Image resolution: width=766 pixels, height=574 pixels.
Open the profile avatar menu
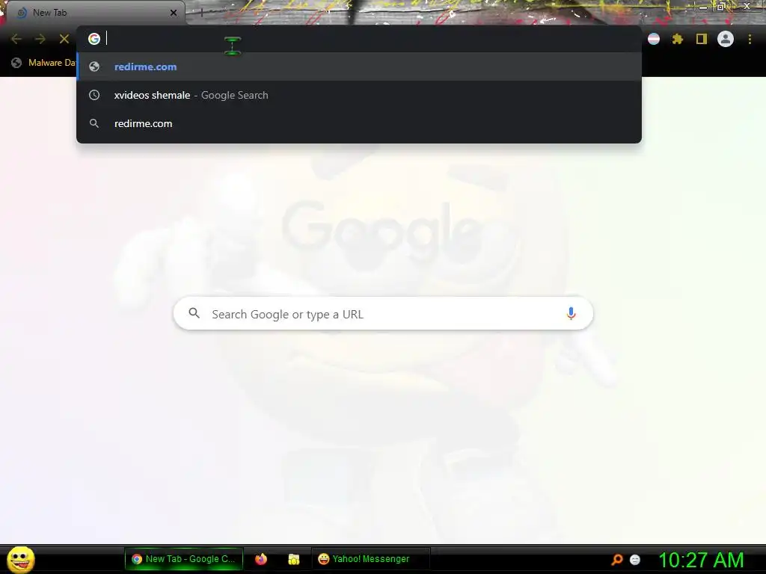click(726, 39)
